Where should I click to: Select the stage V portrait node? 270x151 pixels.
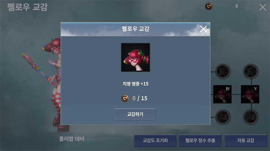click(x=250, y=94)
